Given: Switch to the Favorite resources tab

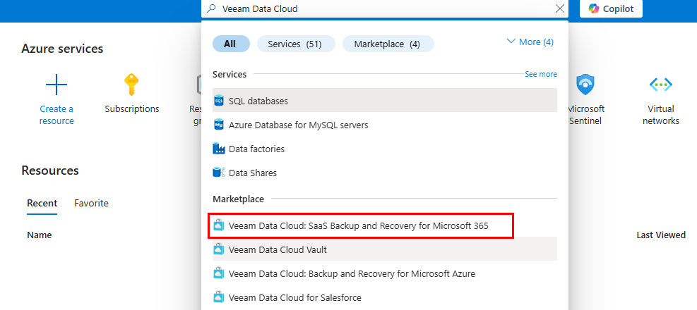Looking at the screenshot, I should [x=91, y=203].
